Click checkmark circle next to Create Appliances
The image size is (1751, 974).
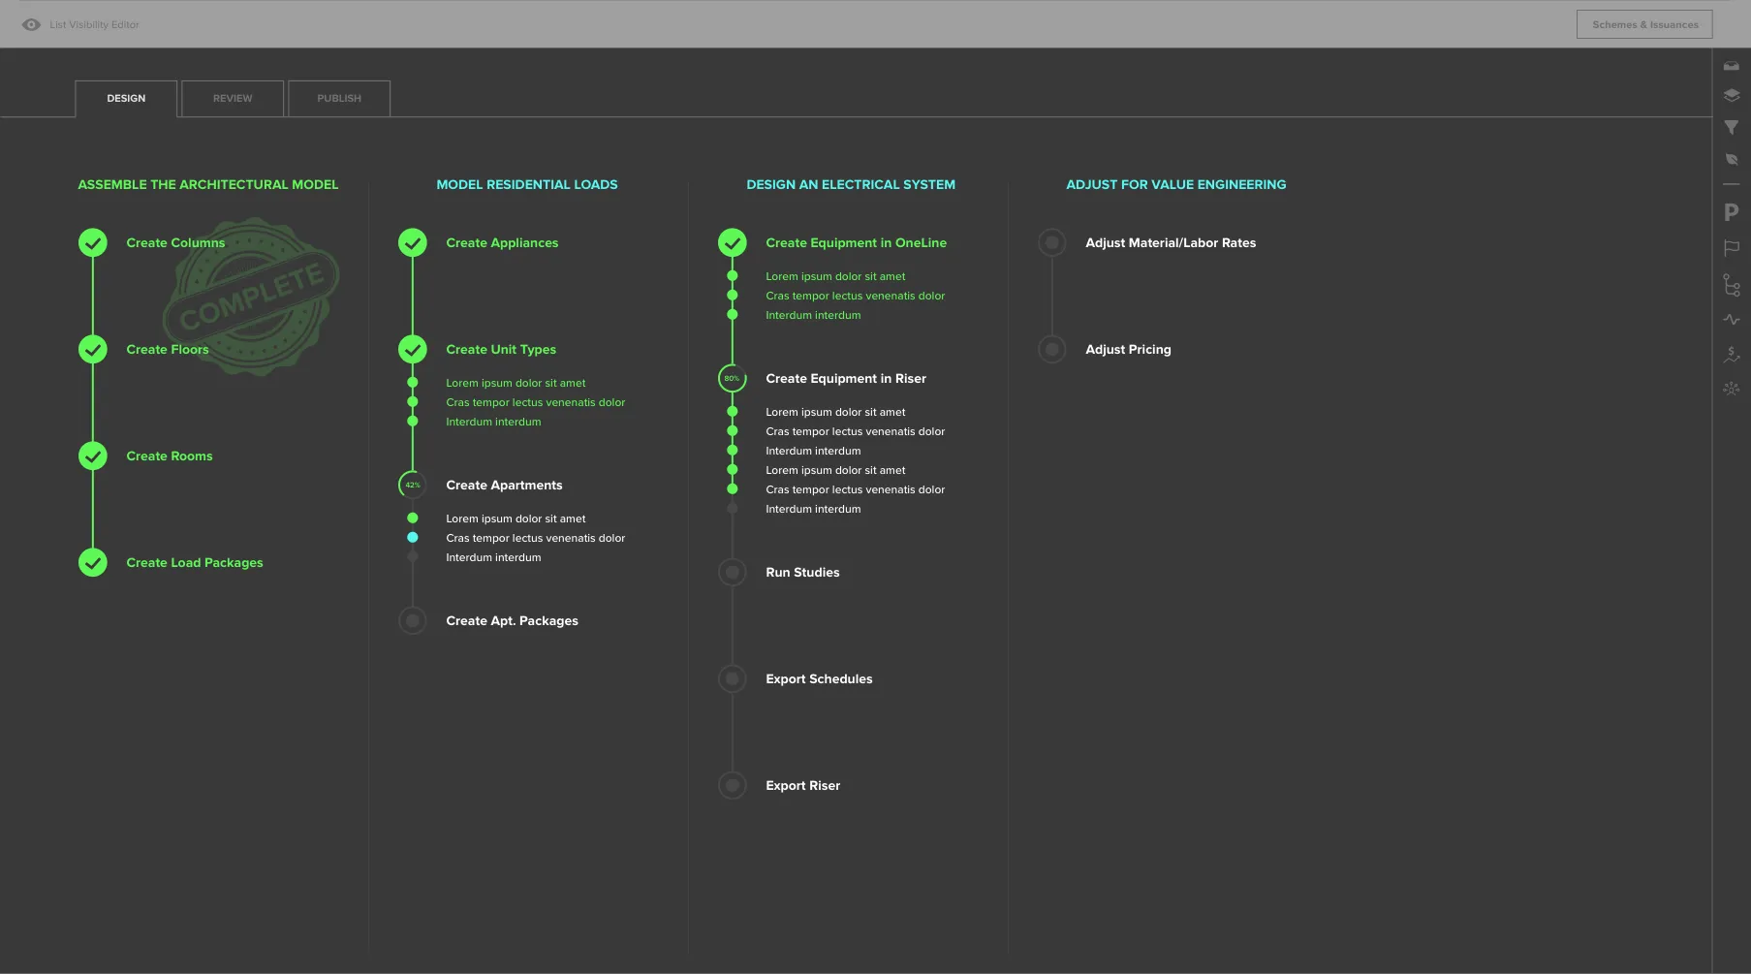(413, 242)
